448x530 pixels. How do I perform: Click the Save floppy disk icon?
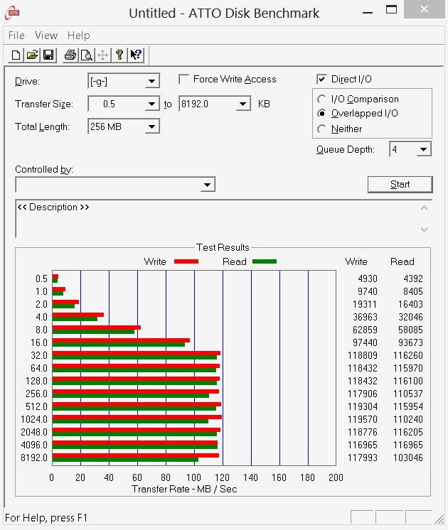[x=48, y=55]
